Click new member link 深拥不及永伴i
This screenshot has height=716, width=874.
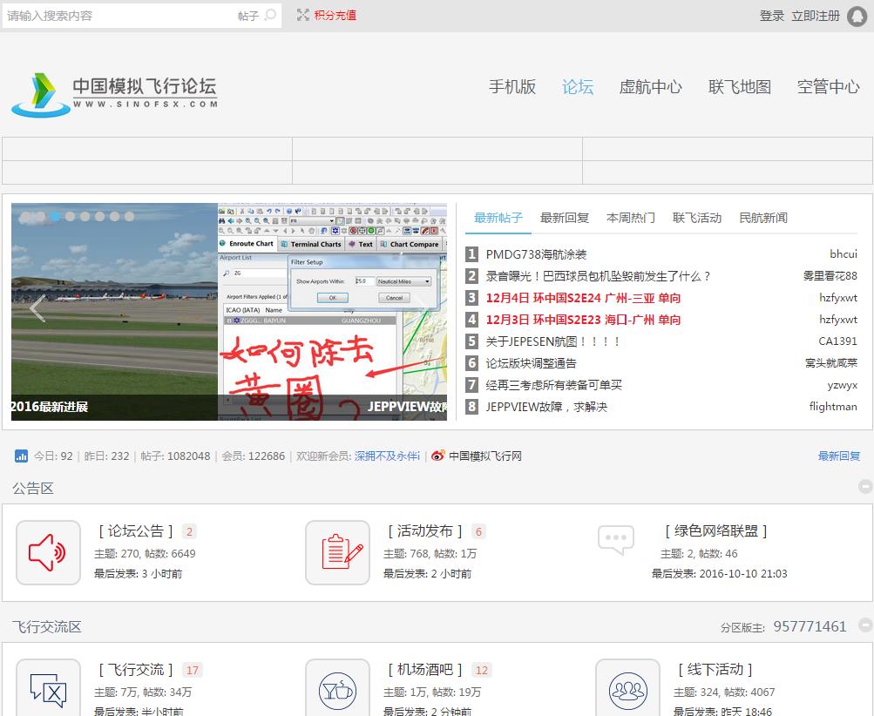coord(388,456)
